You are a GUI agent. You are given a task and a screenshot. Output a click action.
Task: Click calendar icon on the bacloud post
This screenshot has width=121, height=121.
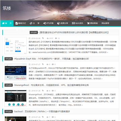[30, 117]
